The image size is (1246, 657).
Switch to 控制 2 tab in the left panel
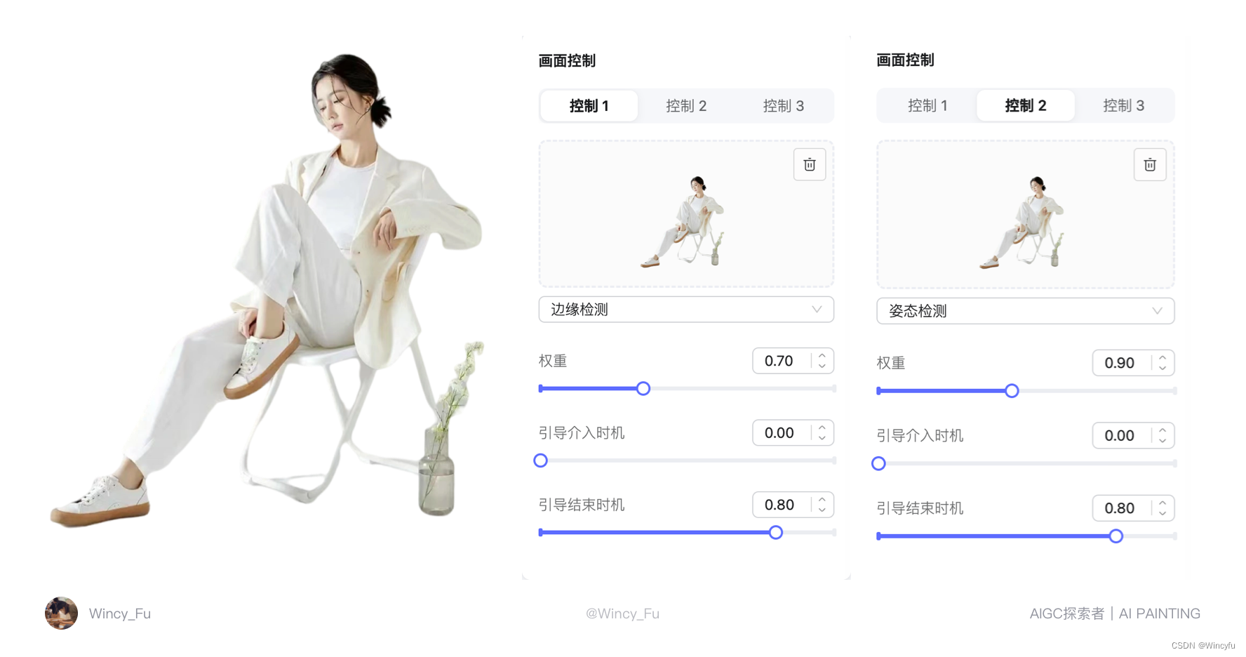click(686, 106)
